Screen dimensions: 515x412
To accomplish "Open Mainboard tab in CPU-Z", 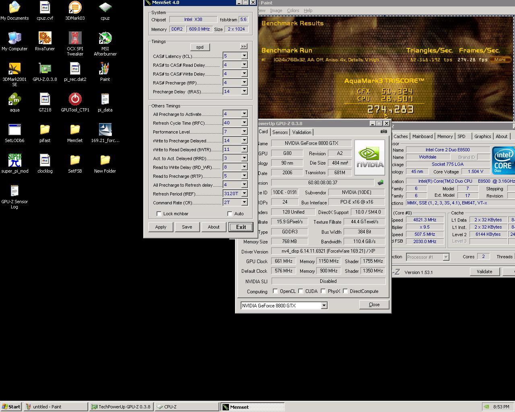I will (x=422, y=136).
